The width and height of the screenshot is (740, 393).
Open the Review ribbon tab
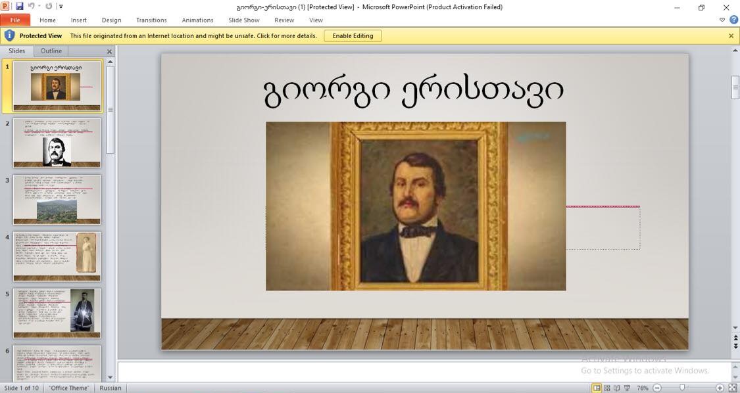point(284,20)
